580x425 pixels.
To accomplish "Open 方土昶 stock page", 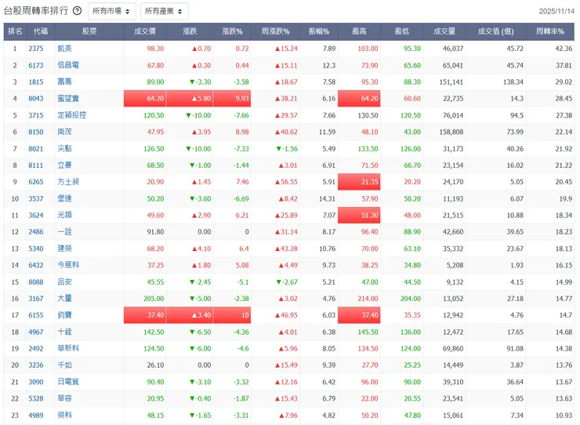I will [68, 182].
